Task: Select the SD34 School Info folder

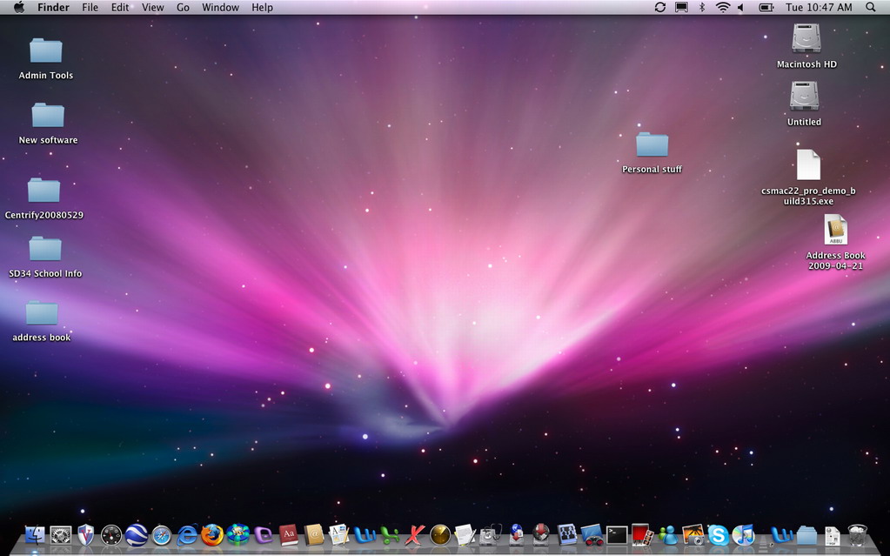Action: [45, 258]
